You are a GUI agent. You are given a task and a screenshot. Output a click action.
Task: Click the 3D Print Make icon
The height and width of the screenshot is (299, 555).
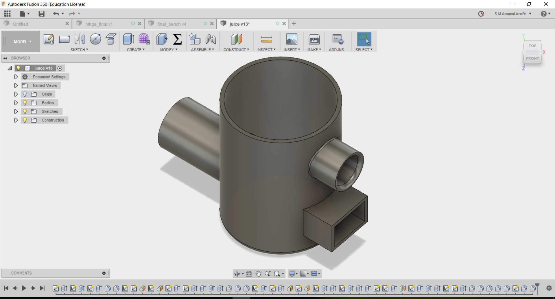(314, 39)
